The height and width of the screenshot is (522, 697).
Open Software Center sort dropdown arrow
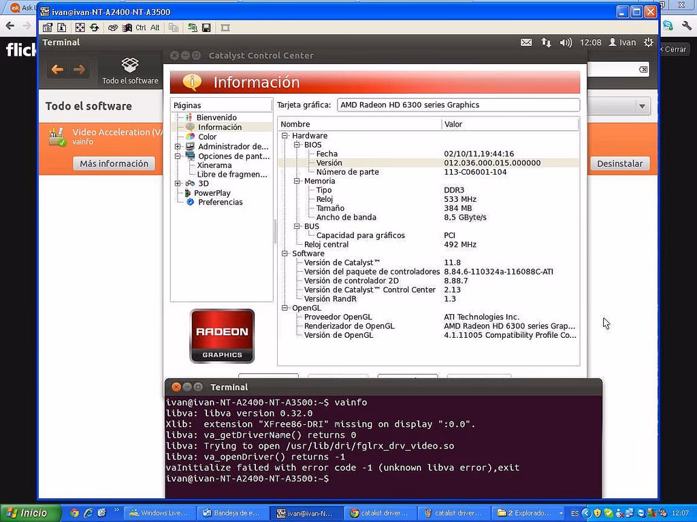(x=641, y=107)
